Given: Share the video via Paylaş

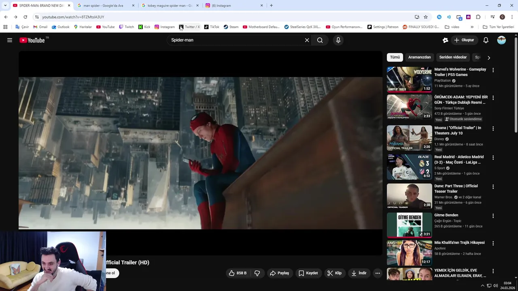Looking at the screenshot, I should pos(279,273).
